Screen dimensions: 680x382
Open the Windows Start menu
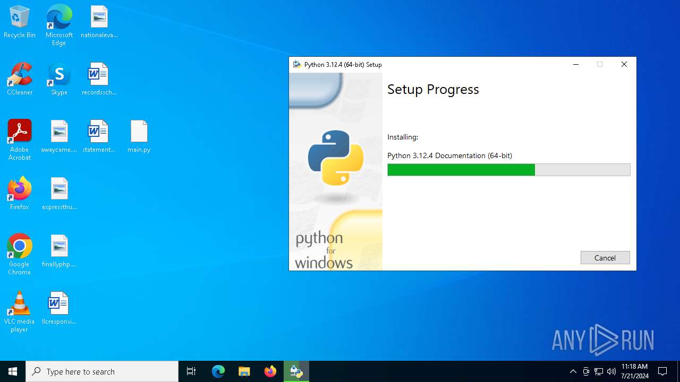(13, 371)
